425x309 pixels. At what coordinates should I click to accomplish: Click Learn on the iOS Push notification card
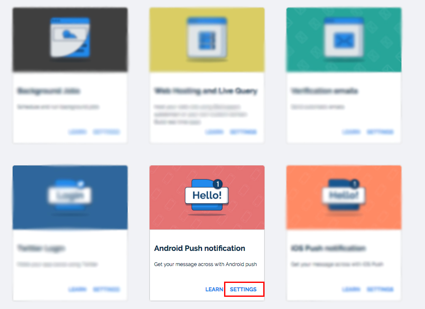(x=351, y=289)
